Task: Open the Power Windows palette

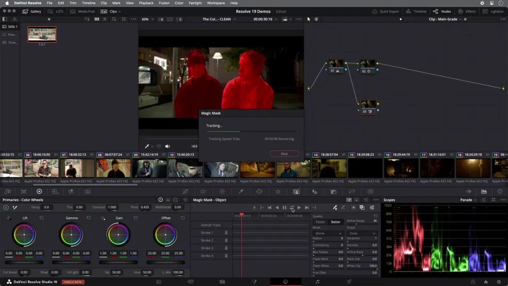Action: coord(259,192)
